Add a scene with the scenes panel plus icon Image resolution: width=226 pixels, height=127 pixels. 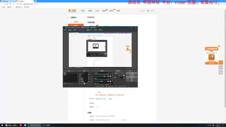click(65, 84)
